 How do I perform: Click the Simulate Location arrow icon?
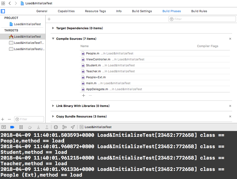(x=73, y=127)
